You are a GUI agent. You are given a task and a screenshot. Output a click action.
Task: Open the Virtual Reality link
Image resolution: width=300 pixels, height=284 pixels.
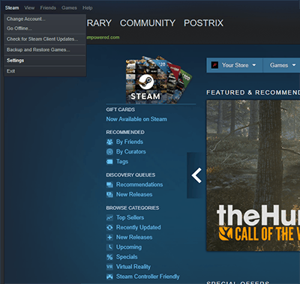click(x=133, y=267)
